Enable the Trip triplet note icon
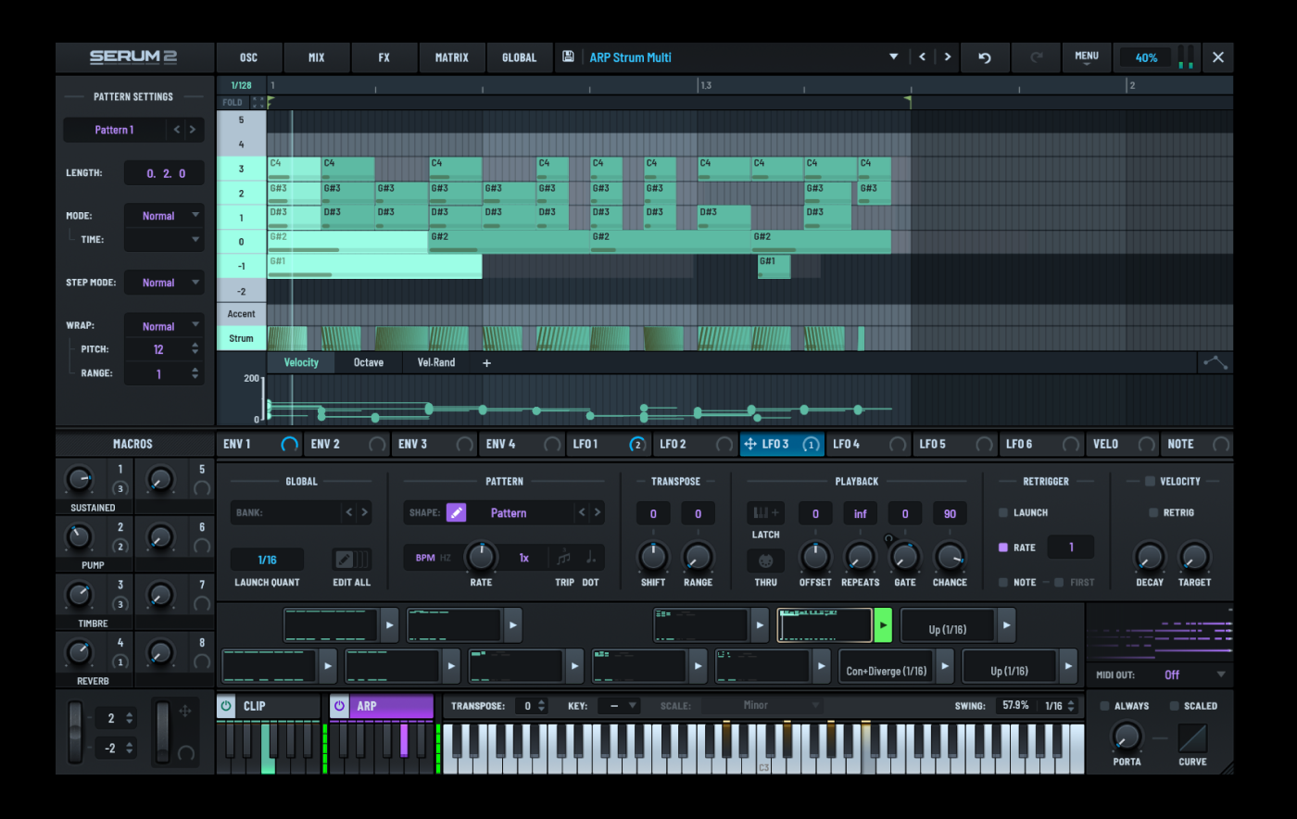Screen dimensions: 1297x819 point(563,558)
